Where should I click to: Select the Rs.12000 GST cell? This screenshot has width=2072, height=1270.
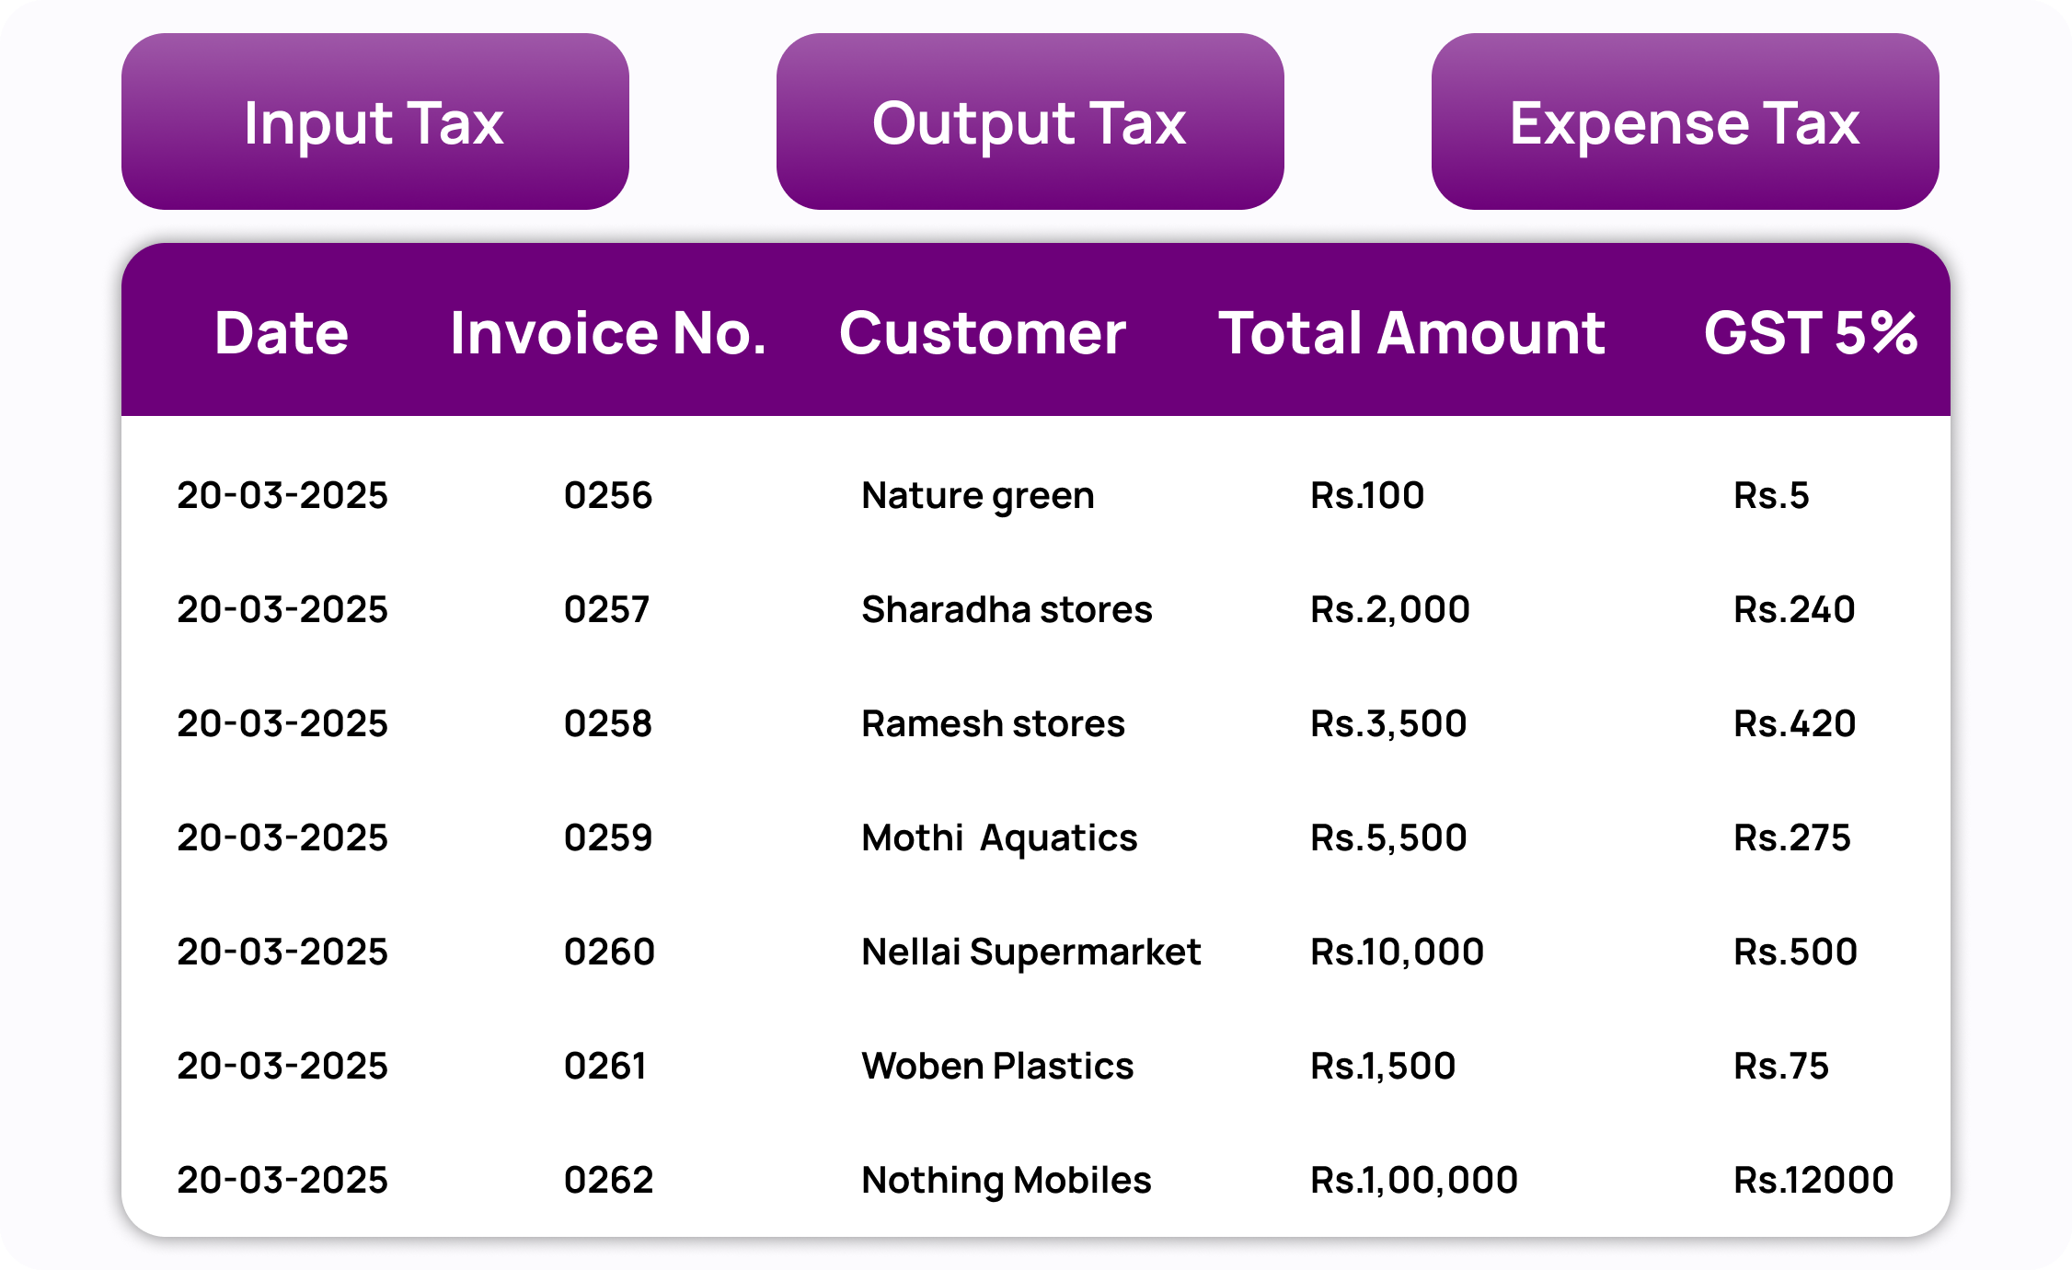pyautogui.click(x=1813, y=1180)
